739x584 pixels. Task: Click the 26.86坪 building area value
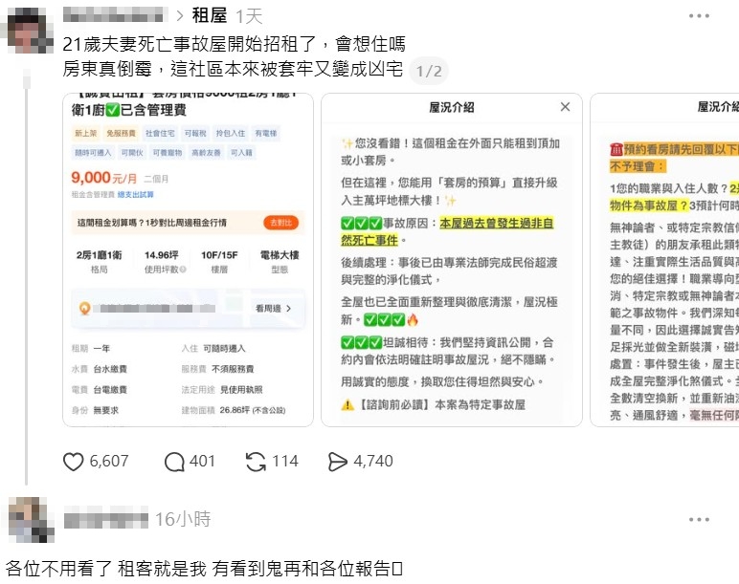click(x=252, y=410)
